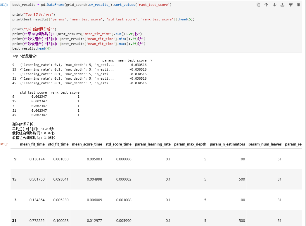
Task: Click the cell execution prompt beside the code
Action: (x=4, y=5)
